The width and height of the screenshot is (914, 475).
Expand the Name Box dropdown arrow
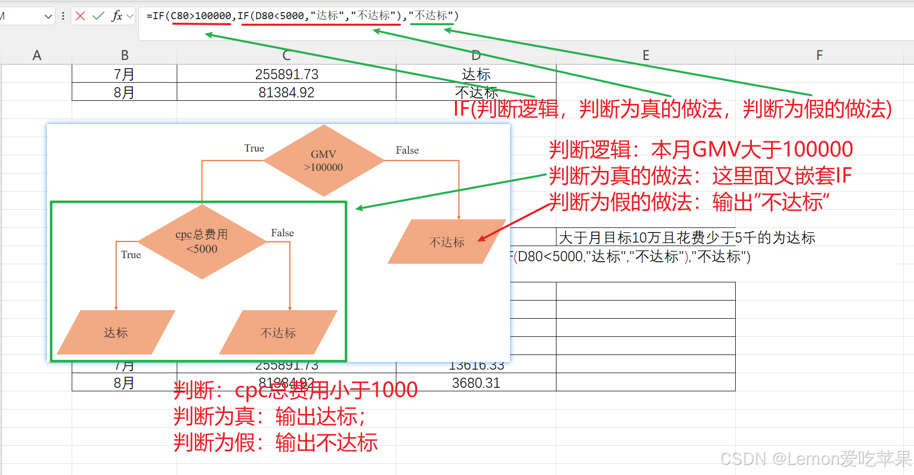[x=48, y=16]
